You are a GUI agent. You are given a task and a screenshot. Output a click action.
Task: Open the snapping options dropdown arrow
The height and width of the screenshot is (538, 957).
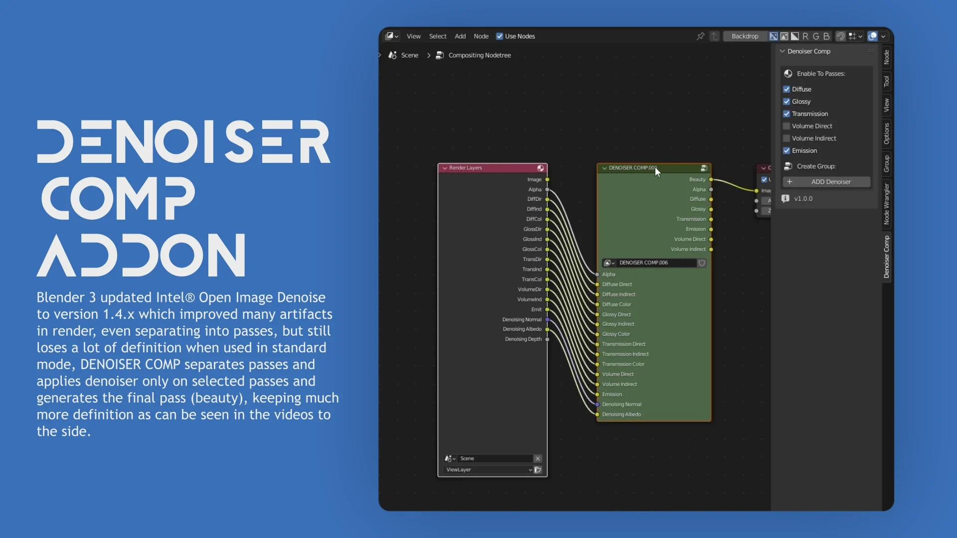tap(861, 36)
